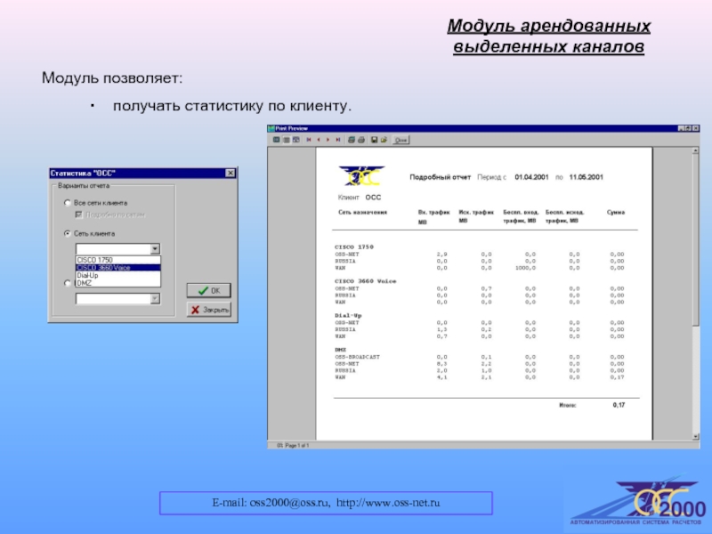Select the "Сеть клиента" radio button
The width and height of the screenshot is (712, 534).
(x=68, y=233)
